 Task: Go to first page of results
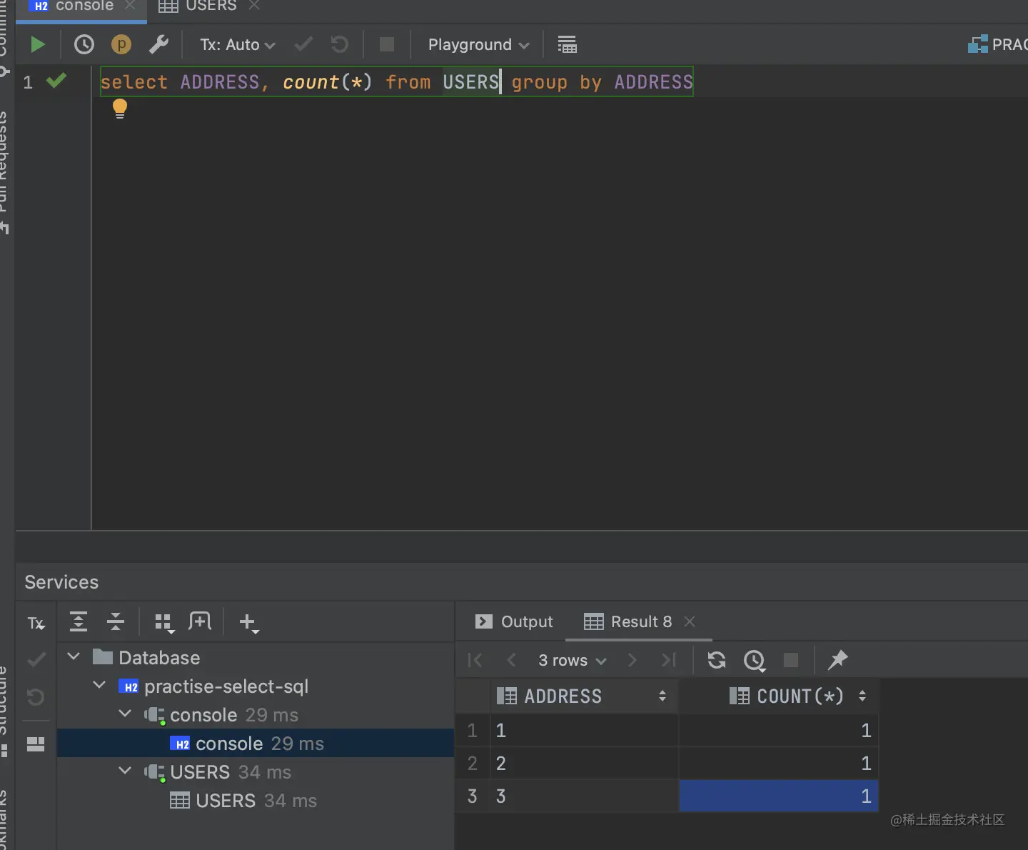(x=475, y=660)
